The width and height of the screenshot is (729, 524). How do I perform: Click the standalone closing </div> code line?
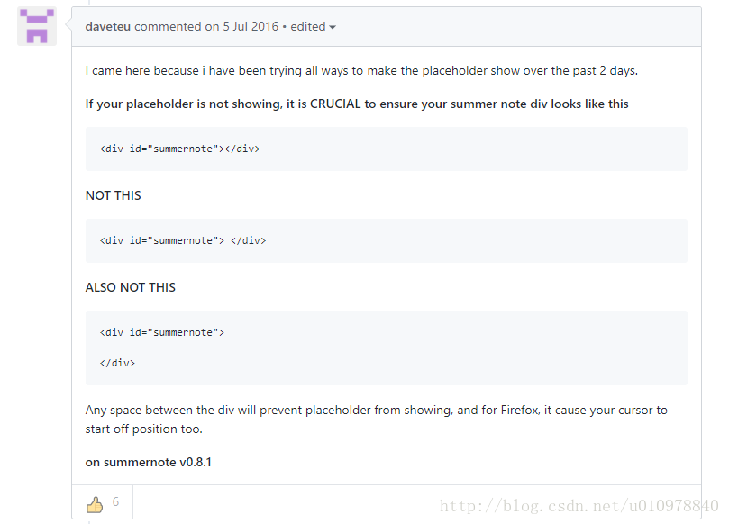coord(117,363)
